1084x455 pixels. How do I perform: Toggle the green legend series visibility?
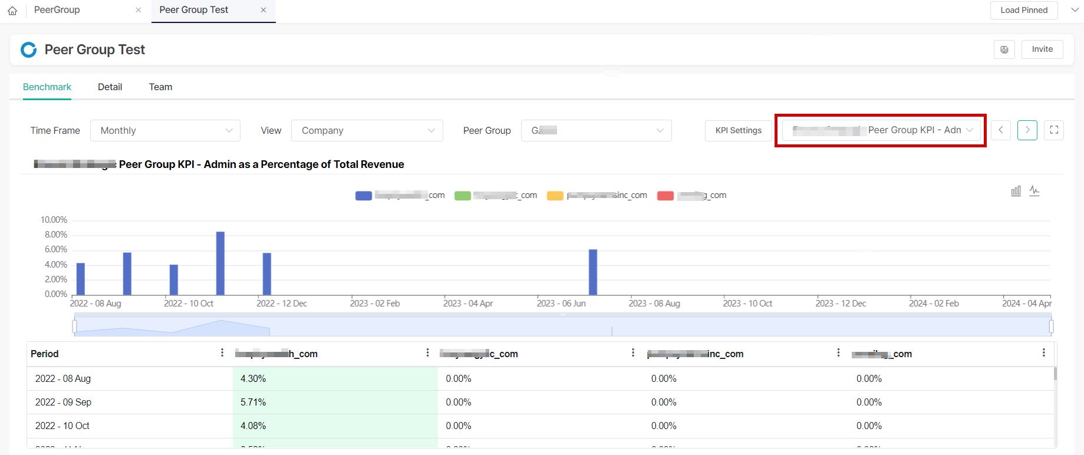pos(463,196)
